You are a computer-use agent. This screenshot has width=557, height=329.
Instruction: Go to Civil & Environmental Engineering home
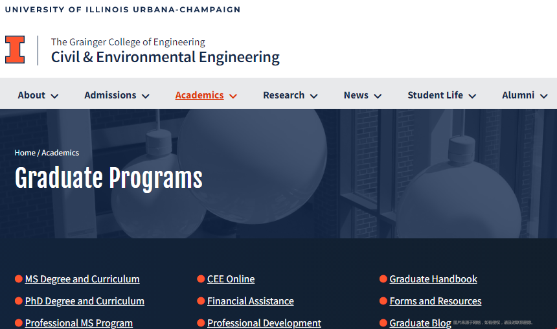click(x=165, y=57)
